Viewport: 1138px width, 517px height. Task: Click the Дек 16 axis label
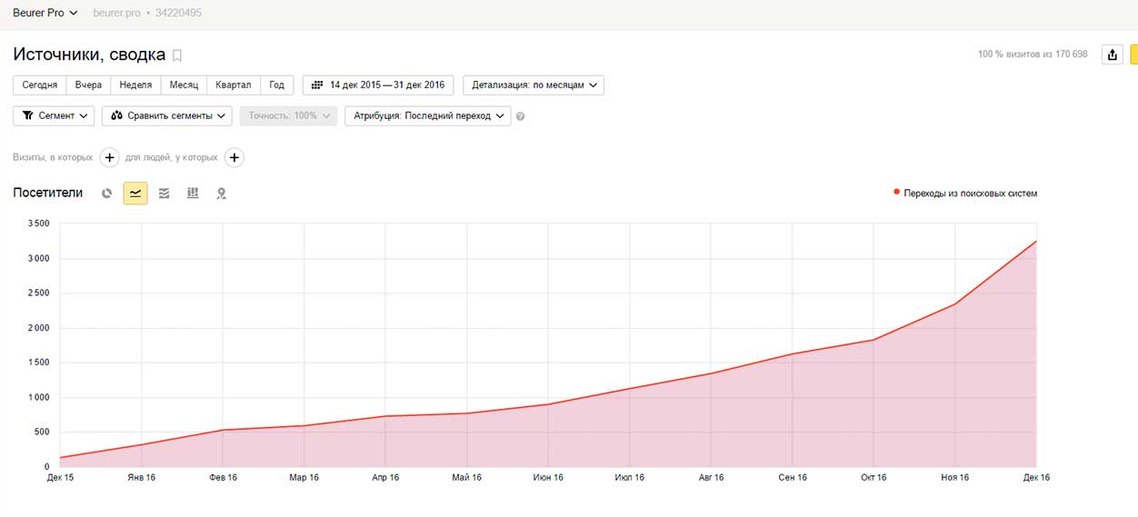(x=1035, y=477)
